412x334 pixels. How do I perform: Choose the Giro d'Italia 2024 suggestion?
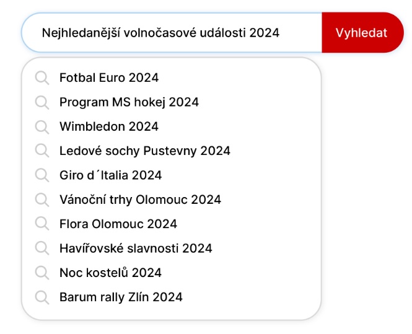(x=172, y=175)
